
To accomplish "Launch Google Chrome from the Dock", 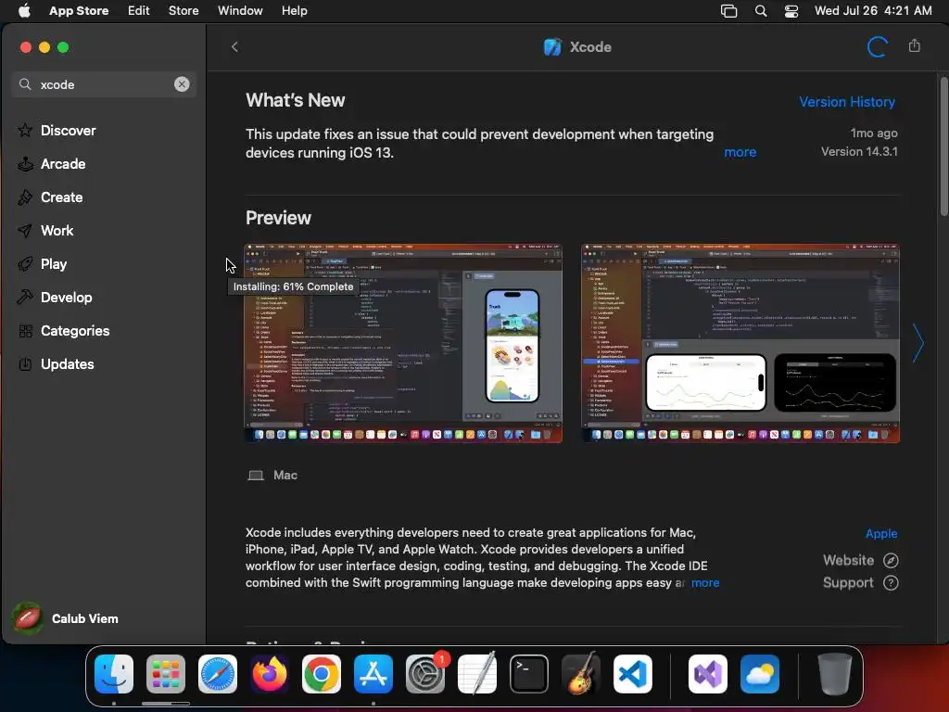I will [x=322, y=674].
